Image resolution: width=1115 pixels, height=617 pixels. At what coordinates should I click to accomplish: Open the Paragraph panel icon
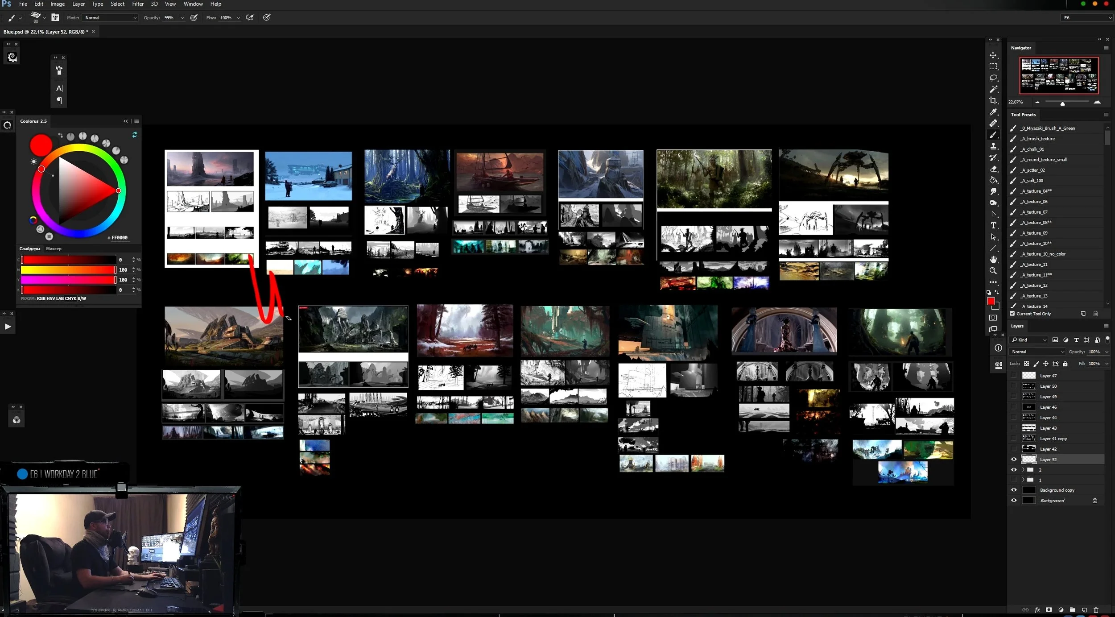coord(59,100)
